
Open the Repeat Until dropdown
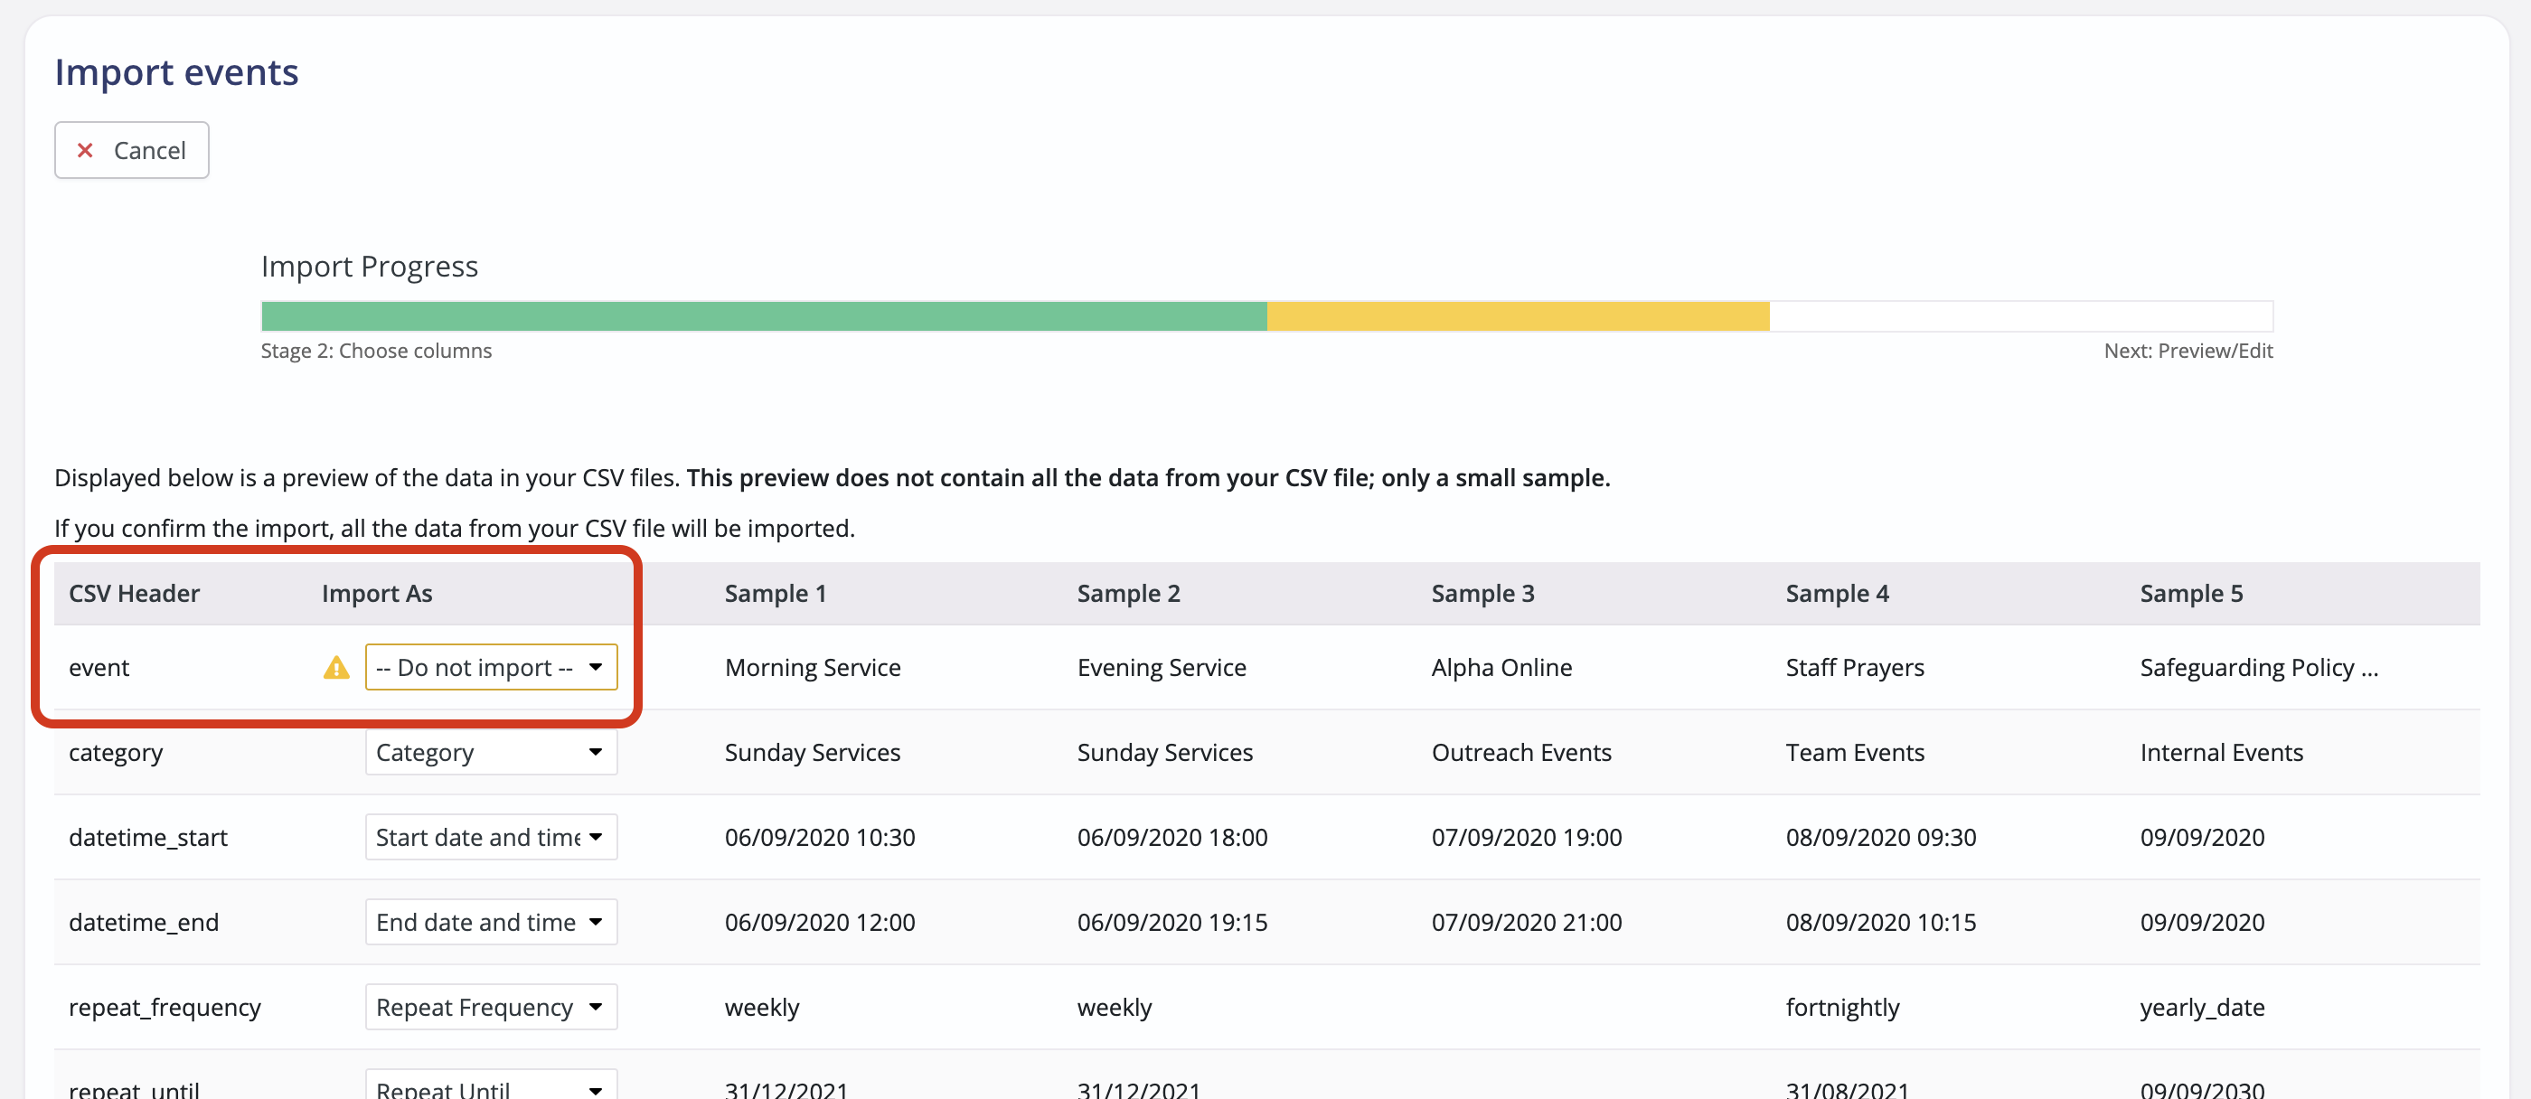pos(490,1086)
